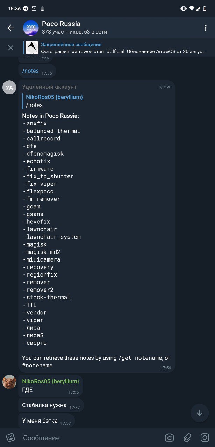View NikoRos05's hamster profile picture

[x=9, y=382]
